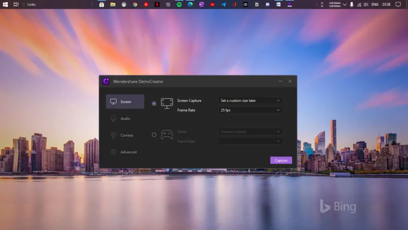Switch to the Camera settings tab

click(125, 135)
